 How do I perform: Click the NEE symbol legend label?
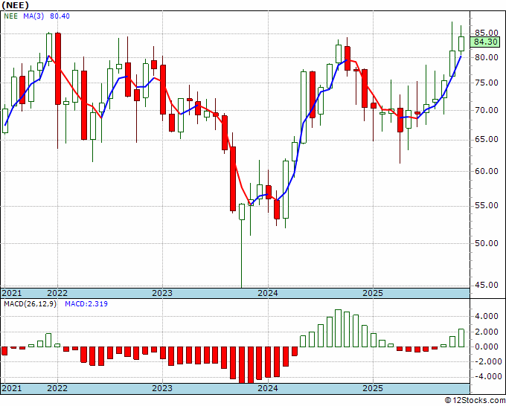click(10, 16)
